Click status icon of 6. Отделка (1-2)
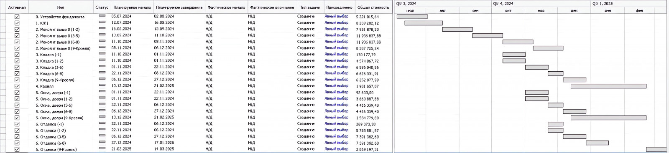669x153 pixels. click(102, 129)
